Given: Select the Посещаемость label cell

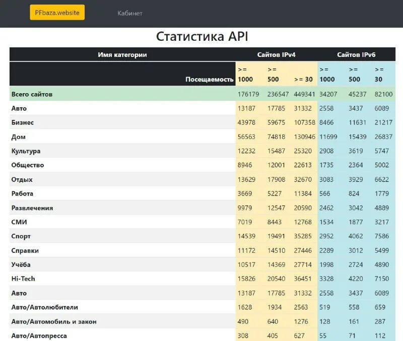Looking at the screenshot, I should (x=210, y=79).
